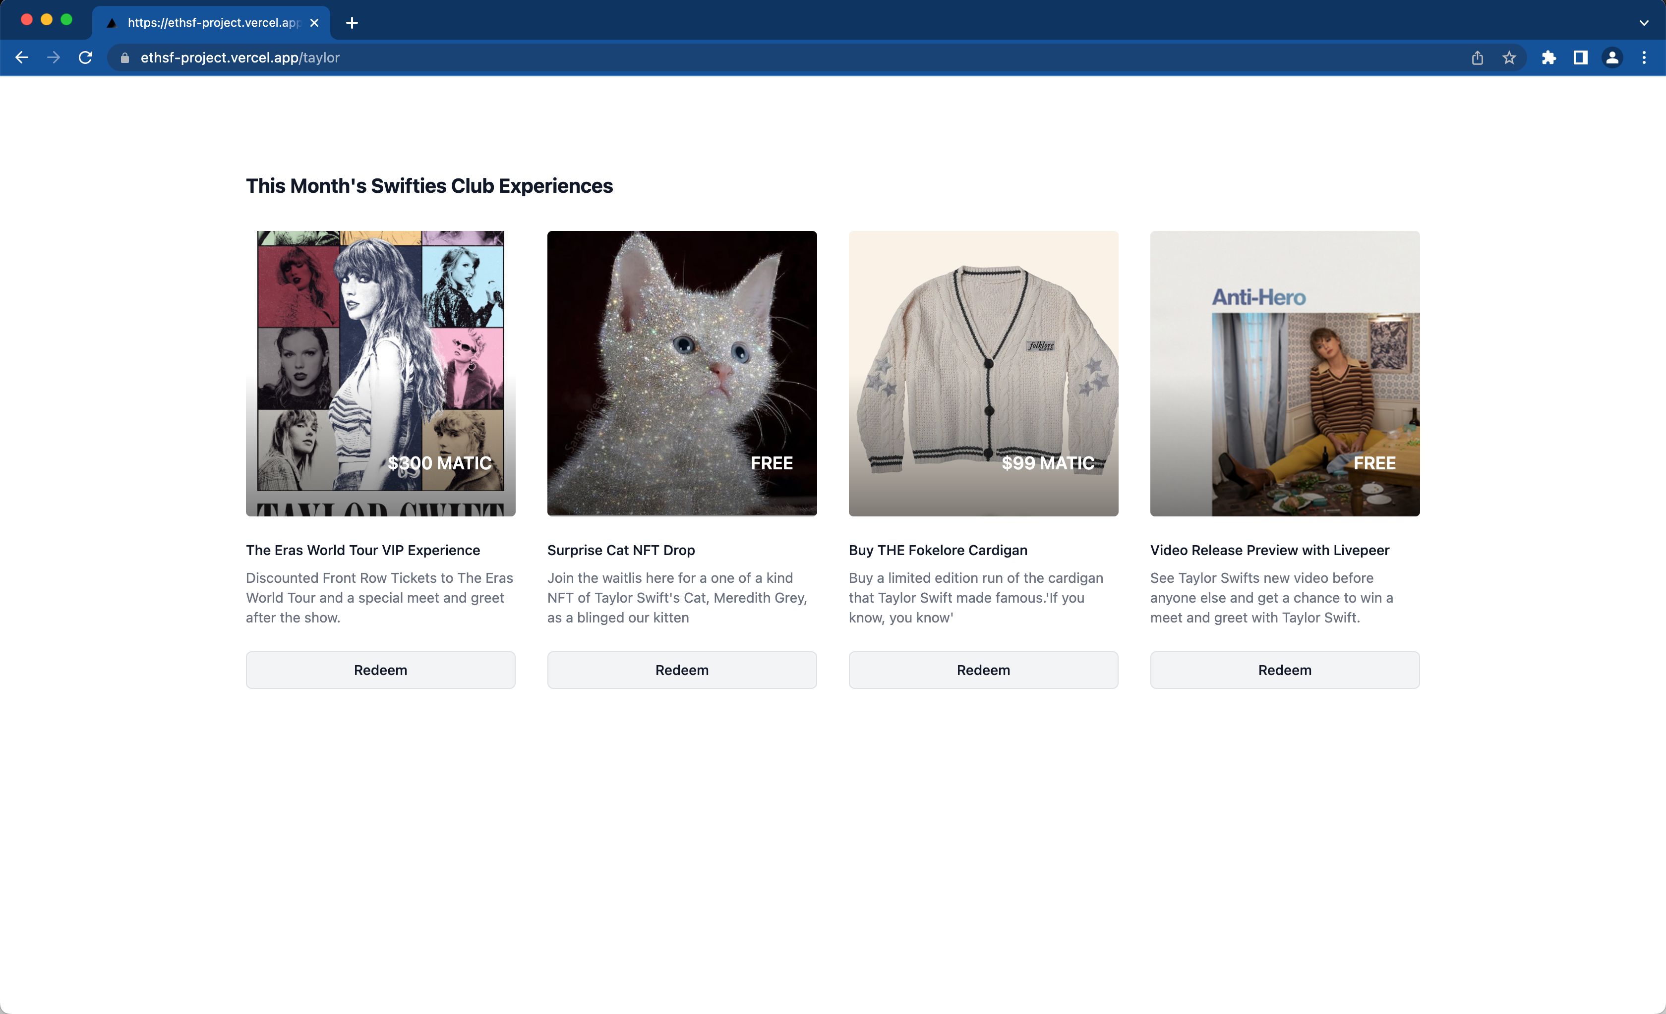Click the "Join the waitlis here" description
Screen dimensions: 1666x1014
click(x=677, y=598)
